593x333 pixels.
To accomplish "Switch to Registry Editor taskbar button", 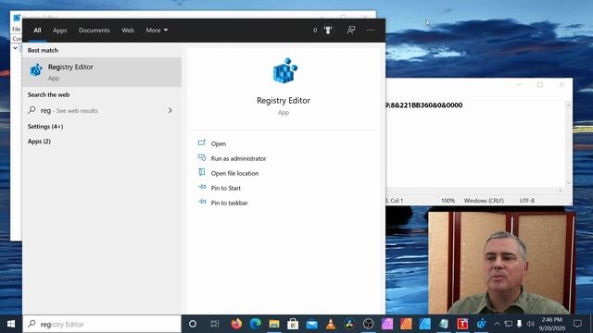I will 481,324.
